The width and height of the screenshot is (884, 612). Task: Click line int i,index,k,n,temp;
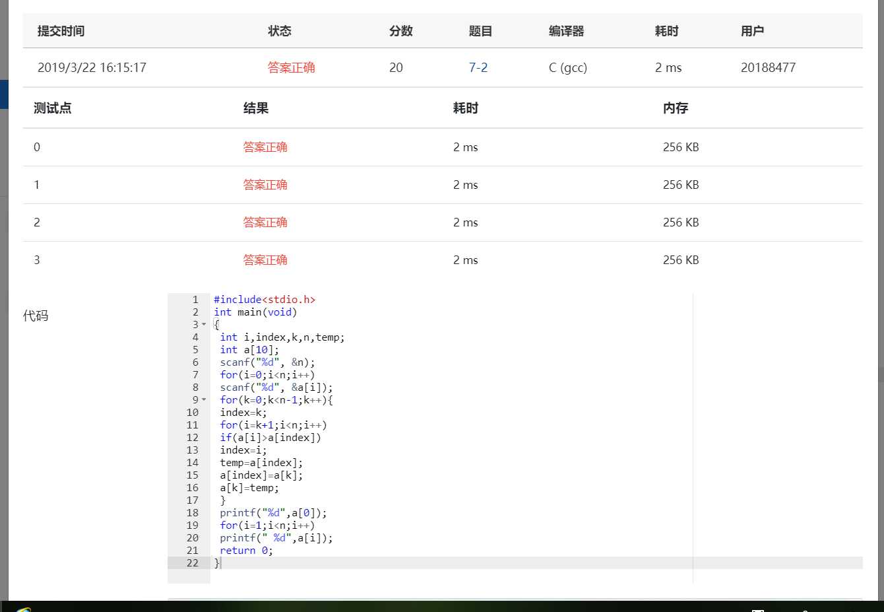click(282, 337)
